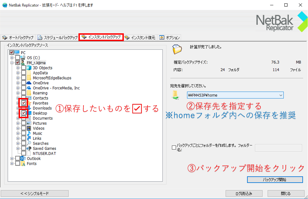
Task: Click the Videos folder icon
Action: pos(29,129)
